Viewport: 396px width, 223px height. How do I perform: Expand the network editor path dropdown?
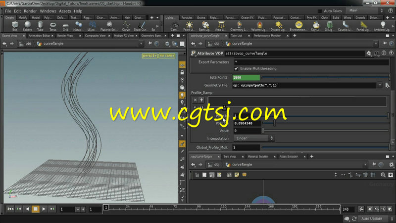coord(365,165)
